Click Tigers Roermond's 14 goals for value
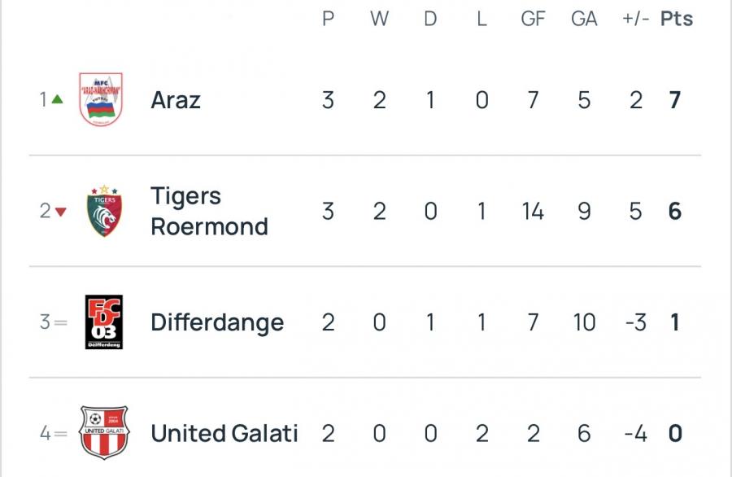This screenshot has width=732, height=477. 533,212
